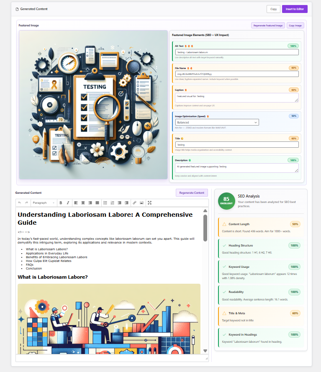This screenshot has width=321, height=372.
Task: Click the Redo icon in editor toolbar
Action: tap(26, 203)
